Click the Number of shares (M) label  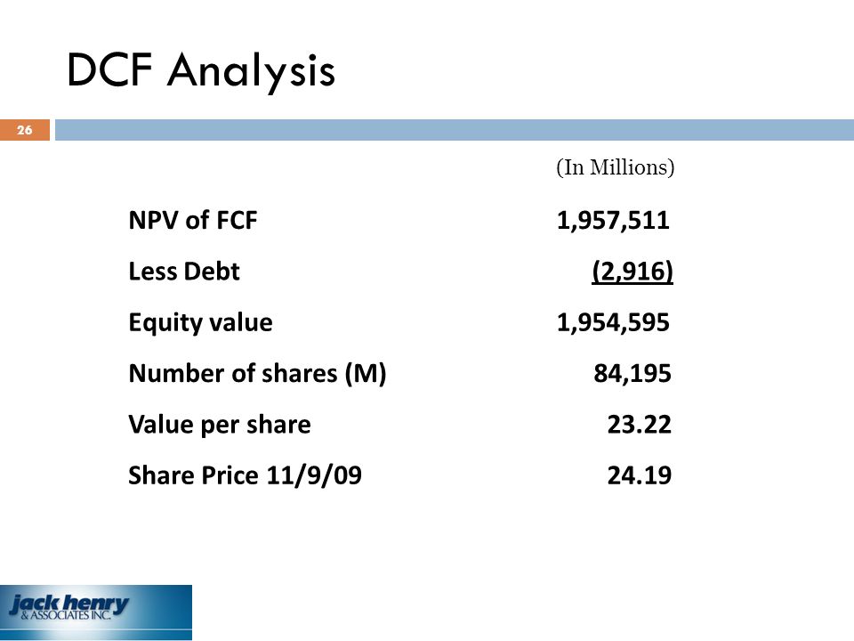pyautogui.click(x=258, y=374)
